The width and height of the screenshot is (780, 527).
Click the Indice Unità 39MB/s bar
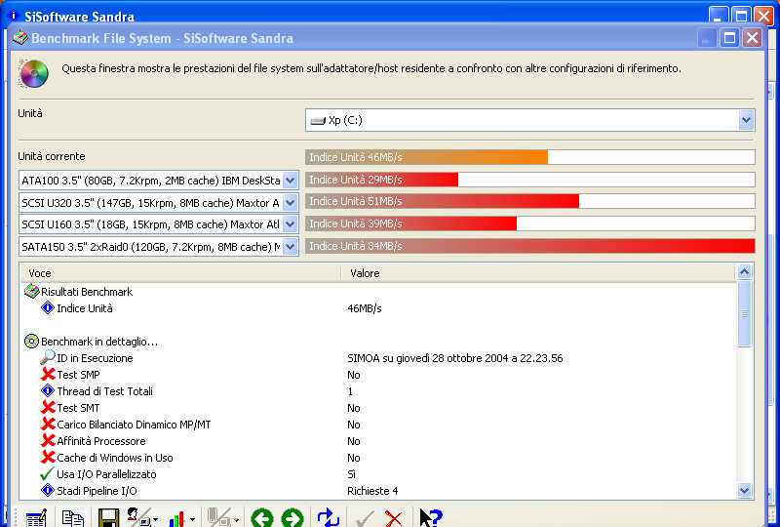click(411, 223)
